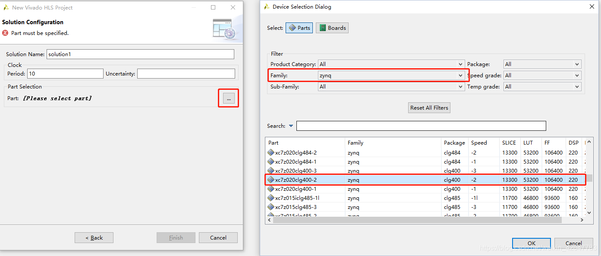The image size is (601, 256).
Task: Select part xc7z015iclg485-1l row
Action: point(425,198)
